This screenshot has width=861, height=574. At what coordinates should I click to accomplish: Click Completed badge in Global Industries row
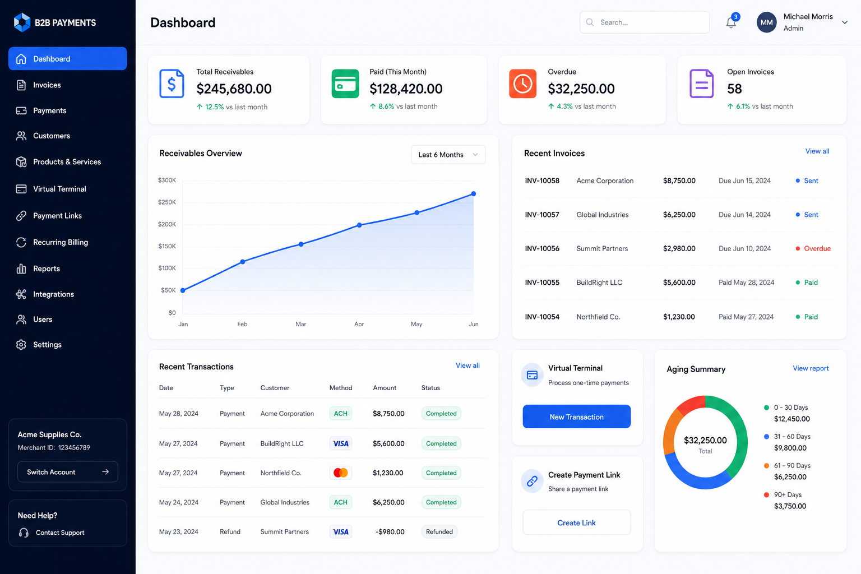[441, 502]
